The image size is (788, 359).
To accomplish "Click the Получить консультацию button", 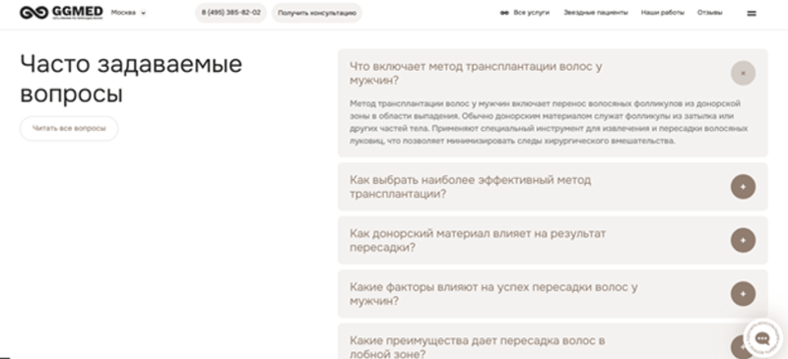I will 316,13.
